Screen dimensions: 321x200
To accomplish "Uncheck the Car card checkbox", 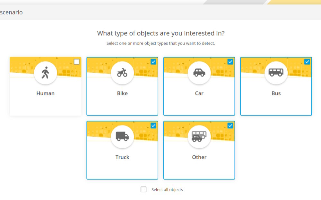I will 230,62.
